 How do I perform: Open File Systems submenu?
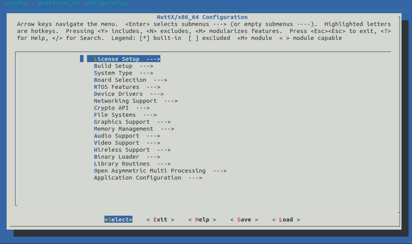(x=125, y=115)
